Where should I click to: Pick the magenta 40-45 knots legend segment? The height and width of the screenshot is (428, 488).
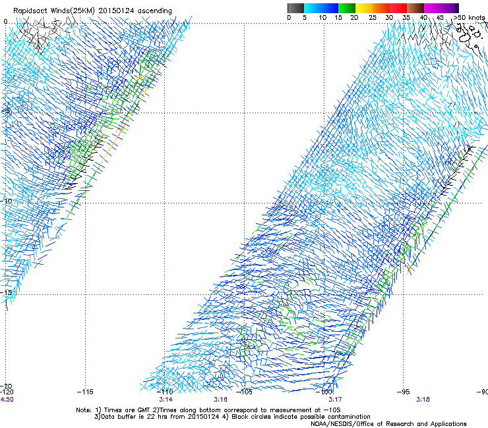coord(433,8)
